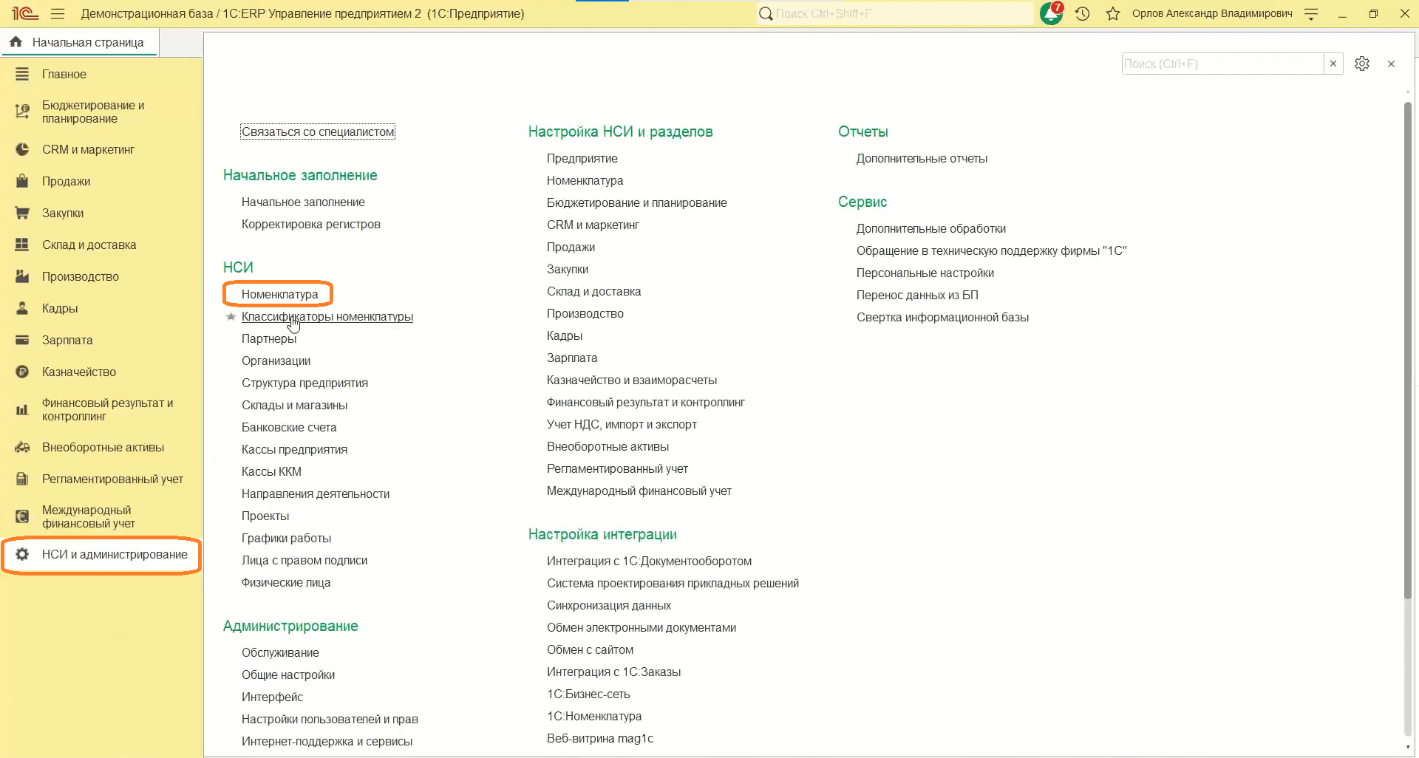Open Настройки пользователей и прав link
The image size is (1419, 758).
tap(330, 719)
